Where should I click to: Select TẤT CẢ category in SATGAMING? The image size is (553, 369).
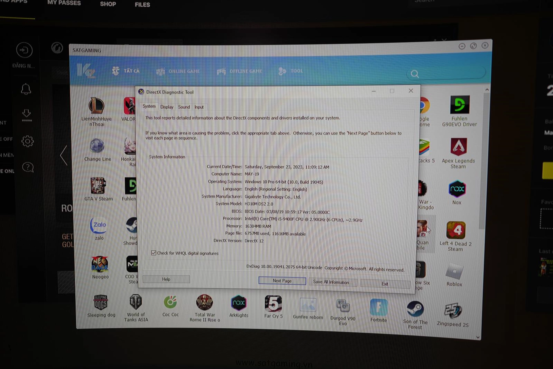[x=126, y=71]
